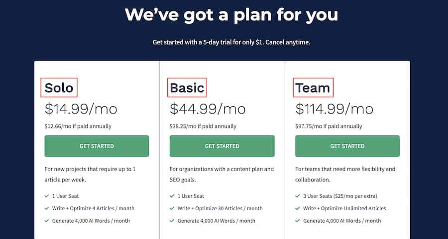The width and height of the screenshot is (448, 239).
Task: Click the 5-day trial subtitle text
Action: point(231,42)
